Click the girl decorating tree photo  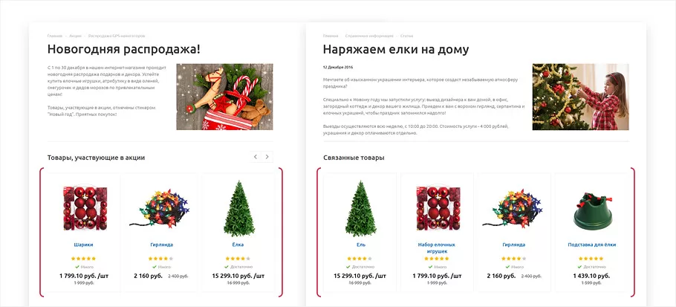580,97
